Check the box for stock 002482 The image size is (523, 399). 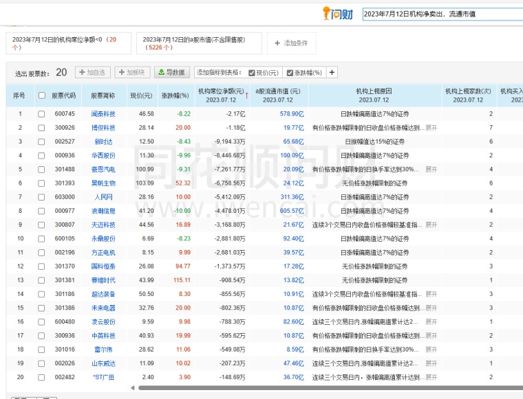[x=41, y=378]
